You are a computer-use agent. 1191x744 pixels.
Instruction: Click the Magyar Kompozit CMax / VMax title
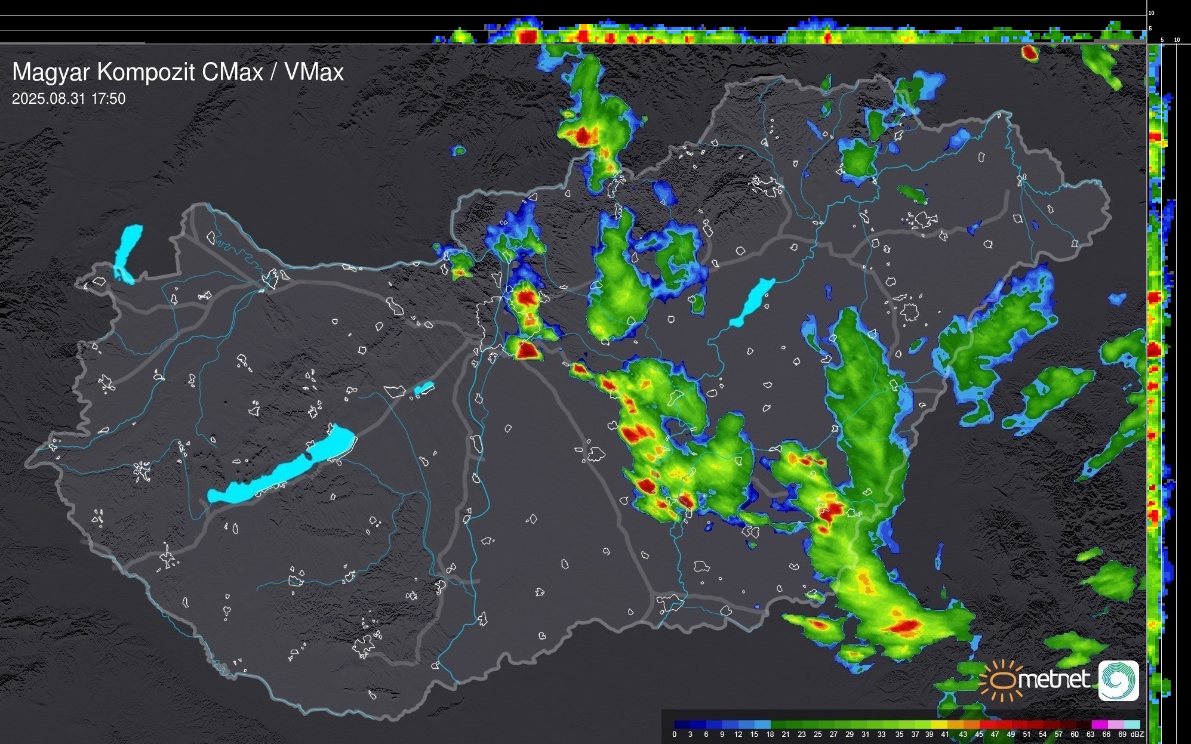coord(178,72)
